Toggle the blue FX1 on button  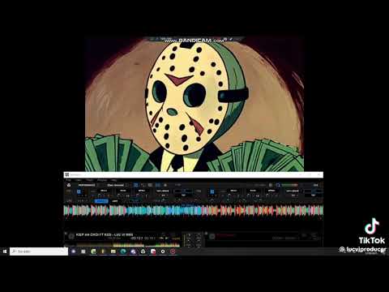click(x=79, y=191)
